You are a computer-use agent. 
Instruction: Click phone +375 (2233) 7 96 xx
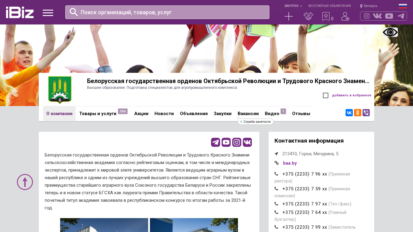[x=305, y=174]
